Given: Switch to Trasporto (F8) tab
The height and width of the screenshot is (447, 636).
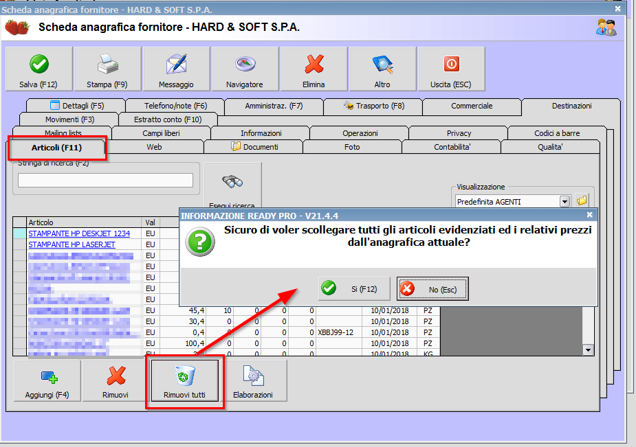Looking at the screenshot, I should [373, 106].
